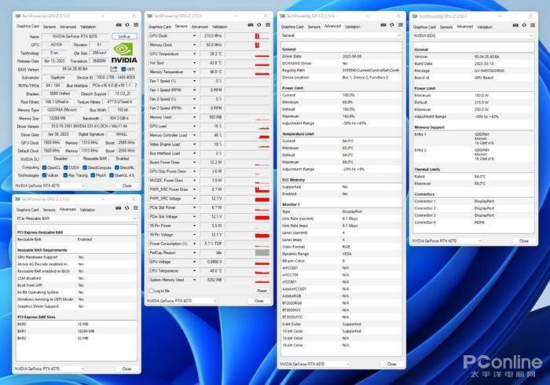Open the Board Power Draw dropdown arrow
The width and height of the screenshot is (550, 385).
[194, 163]
